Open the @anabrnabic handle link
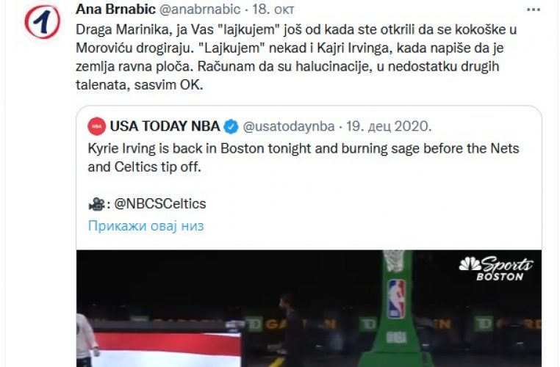560x367 pixels. (200, 10)
